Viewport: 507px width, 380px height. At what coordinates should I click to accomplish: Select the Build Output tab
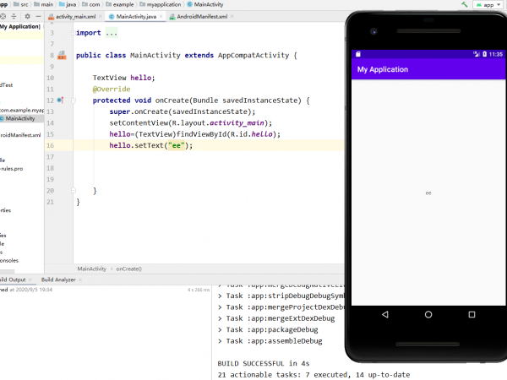(14, 280)
